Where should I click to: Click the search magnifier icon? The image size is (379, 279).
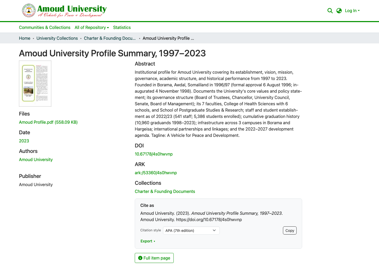pyautogui.click(x=330, y=11)
